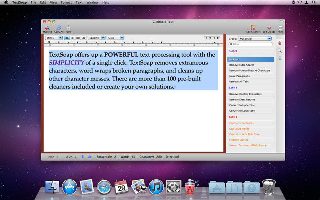Click the Copy All toolbar icon
320x200 pixels.
click(59, 29)
